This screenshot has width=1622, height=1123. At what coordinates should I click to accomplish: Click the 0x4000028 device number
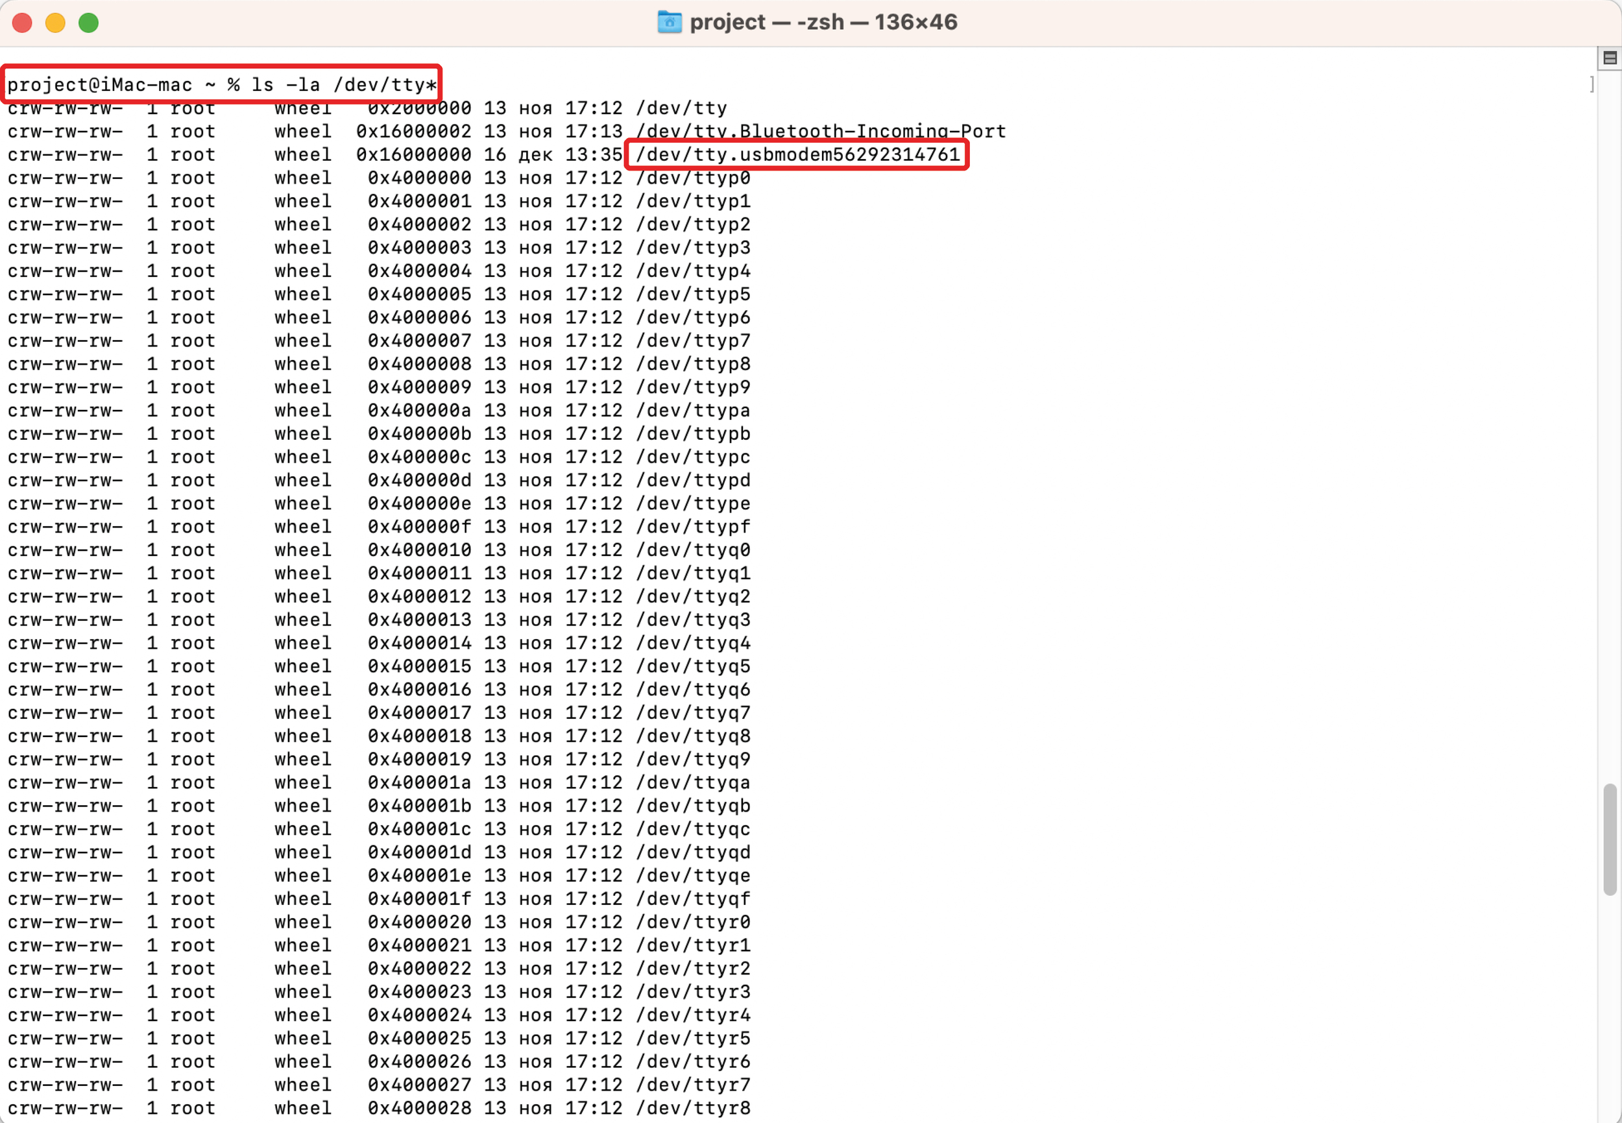coord(419,1107)
